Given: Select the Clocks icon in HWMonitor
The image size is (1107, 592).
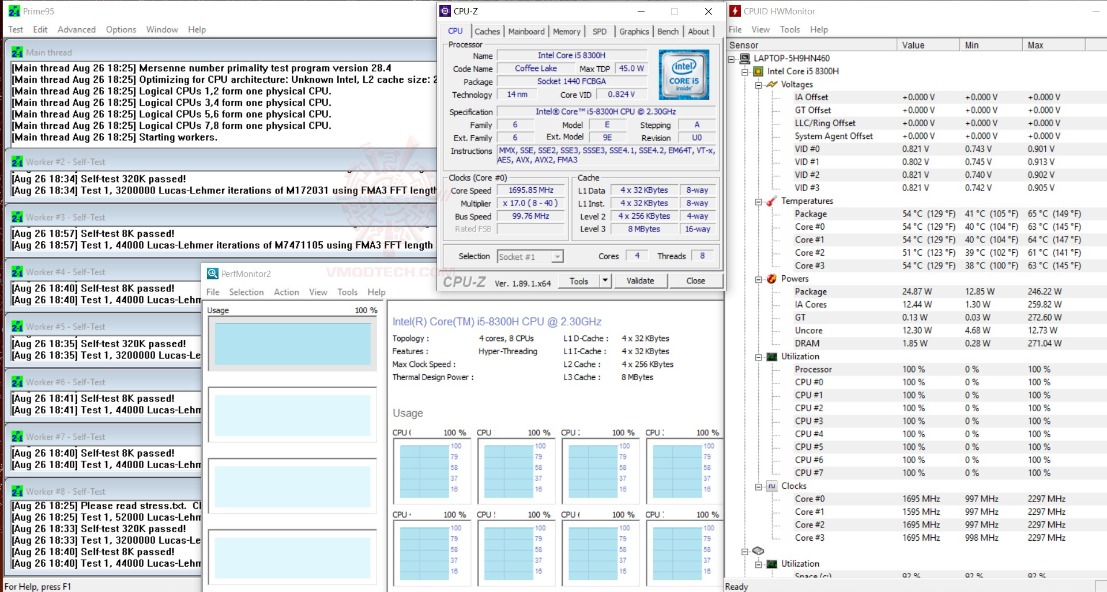Looking at the screenshot, I should click(772, 486).
